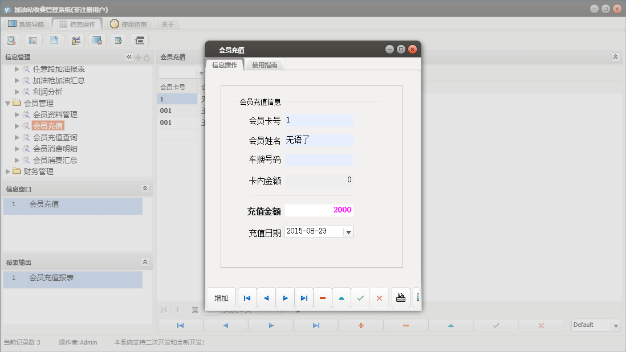The image size is (626, 352).
Task: Click the green checkmark confirm icon in dialog
Action: [x=361, y=297]
